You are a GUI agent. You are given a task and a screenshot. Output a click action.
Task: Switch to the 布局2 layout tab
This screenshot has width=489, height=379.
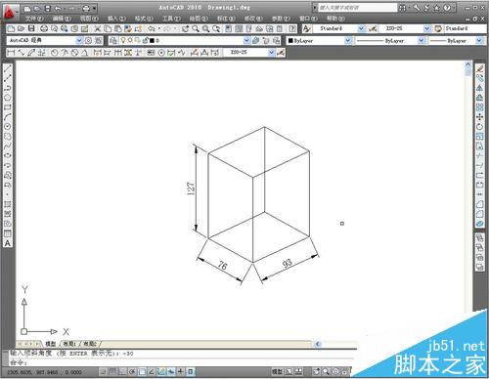pyautogui.click(x=90, y=344)
